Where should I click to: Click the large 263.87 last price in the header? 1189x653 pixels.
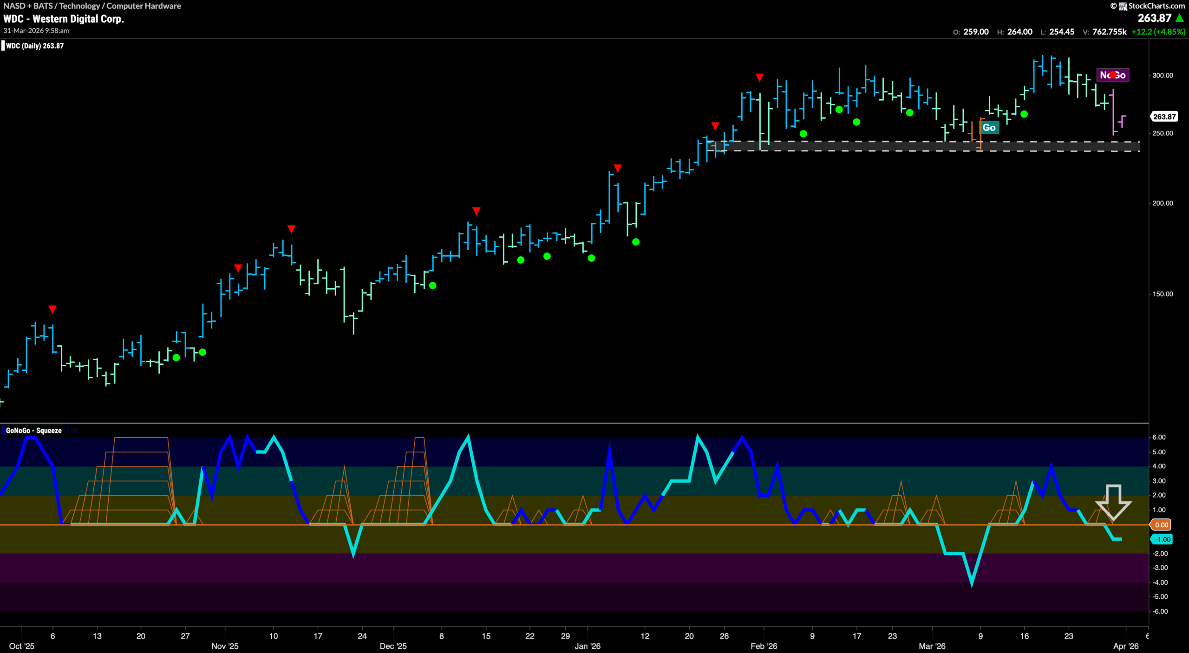[x=1154, y=18]
